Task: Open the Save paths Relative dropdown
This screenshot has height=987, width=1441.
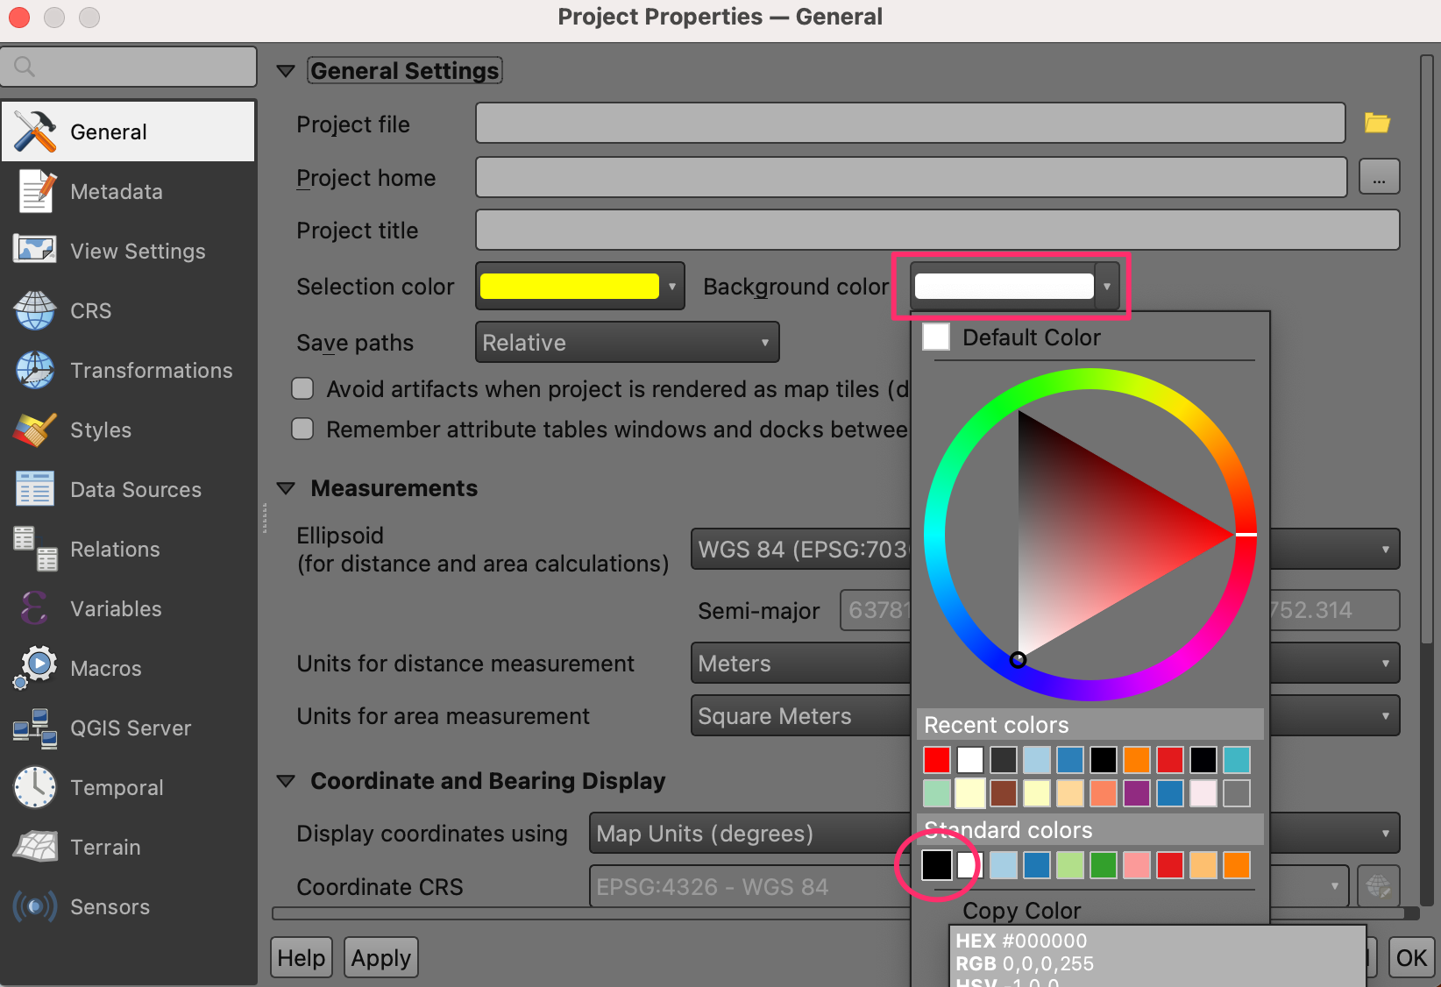Action: [627, 342]
